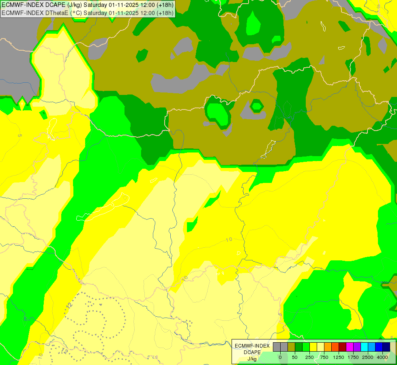Click the legend value 250

[x=309, y=357]
